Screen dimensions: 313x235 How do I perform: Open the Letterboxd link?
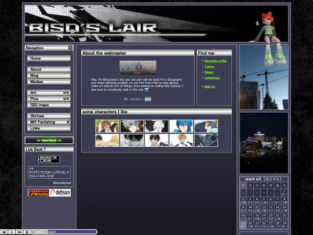[212, 78]
